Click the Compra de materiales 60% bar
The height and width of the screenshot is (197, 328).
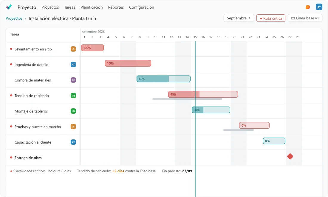pyautogui.click(x=164, y=79)
